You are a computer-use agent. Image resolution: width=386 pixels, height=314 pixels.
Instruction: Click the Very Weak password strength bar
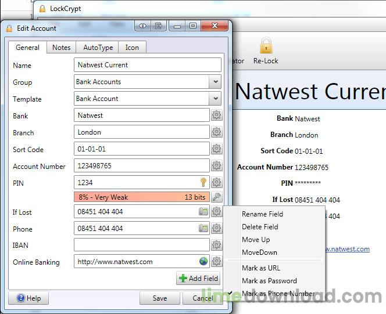point(141,197)
